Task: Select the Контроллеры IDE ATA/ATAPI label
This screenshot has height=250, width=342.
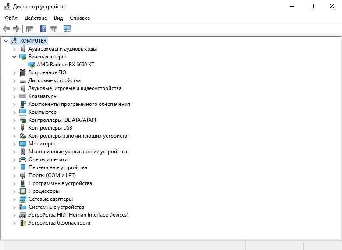Action: 62,120
